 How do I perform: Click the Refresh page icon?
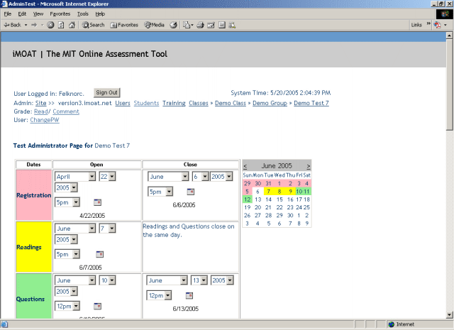point(61,25)
